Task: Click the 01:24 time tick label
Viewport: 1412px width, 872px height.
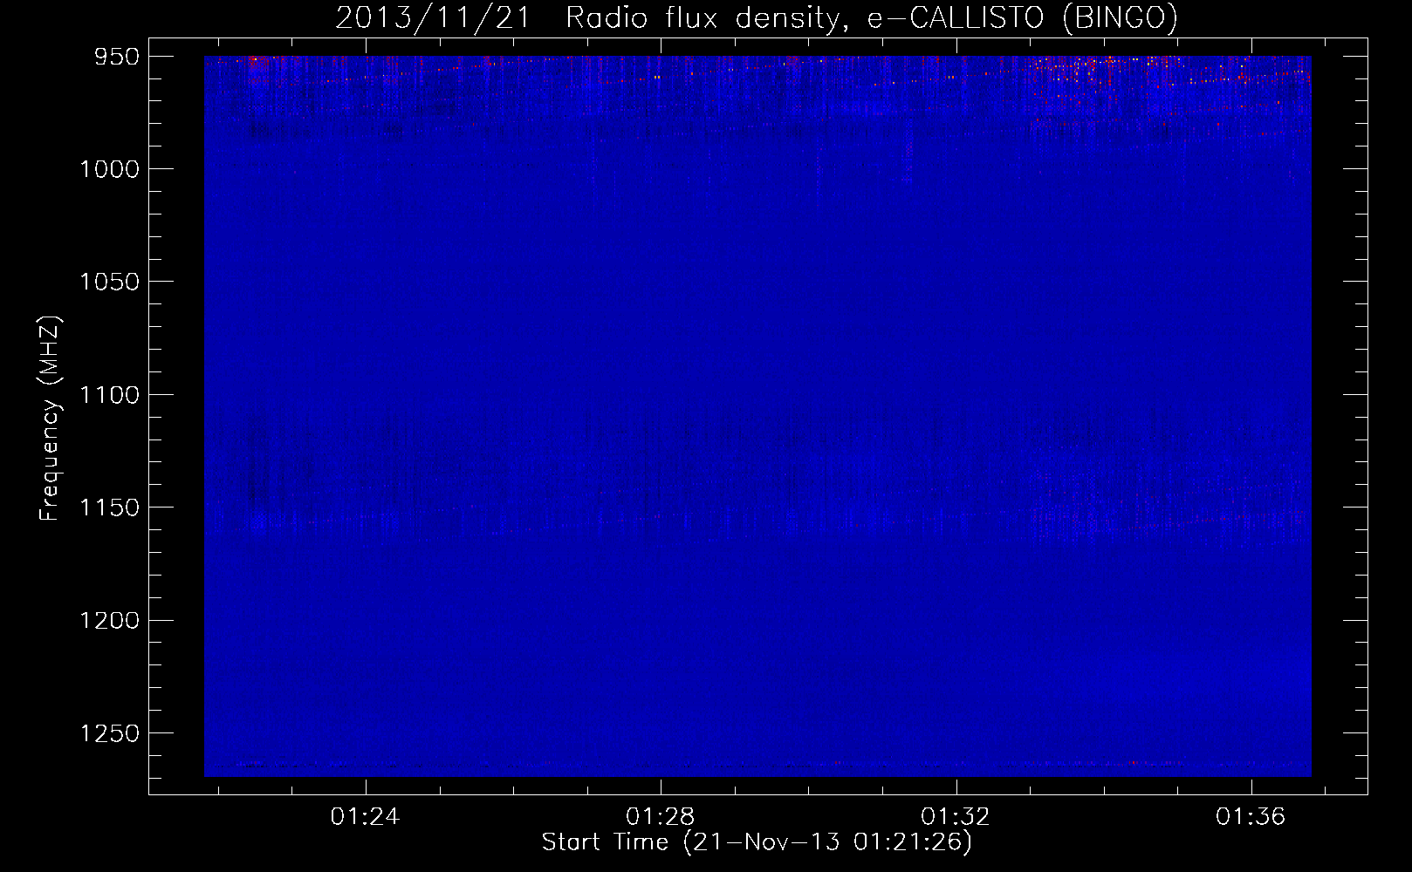Action: (365, 816)
